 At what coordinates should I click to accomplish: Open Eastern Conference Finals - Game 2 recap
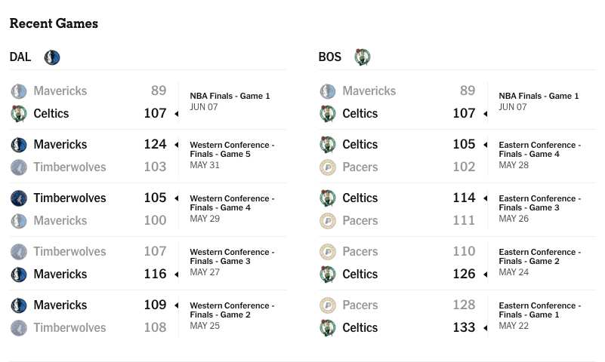point(540,256)
